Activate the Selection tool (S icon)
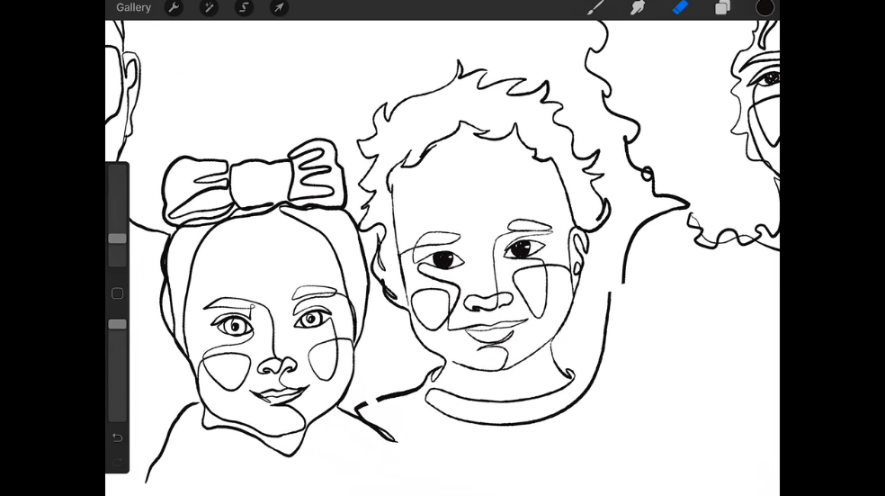The width and height of the screenshot is (885, 496). coord(244,8)
